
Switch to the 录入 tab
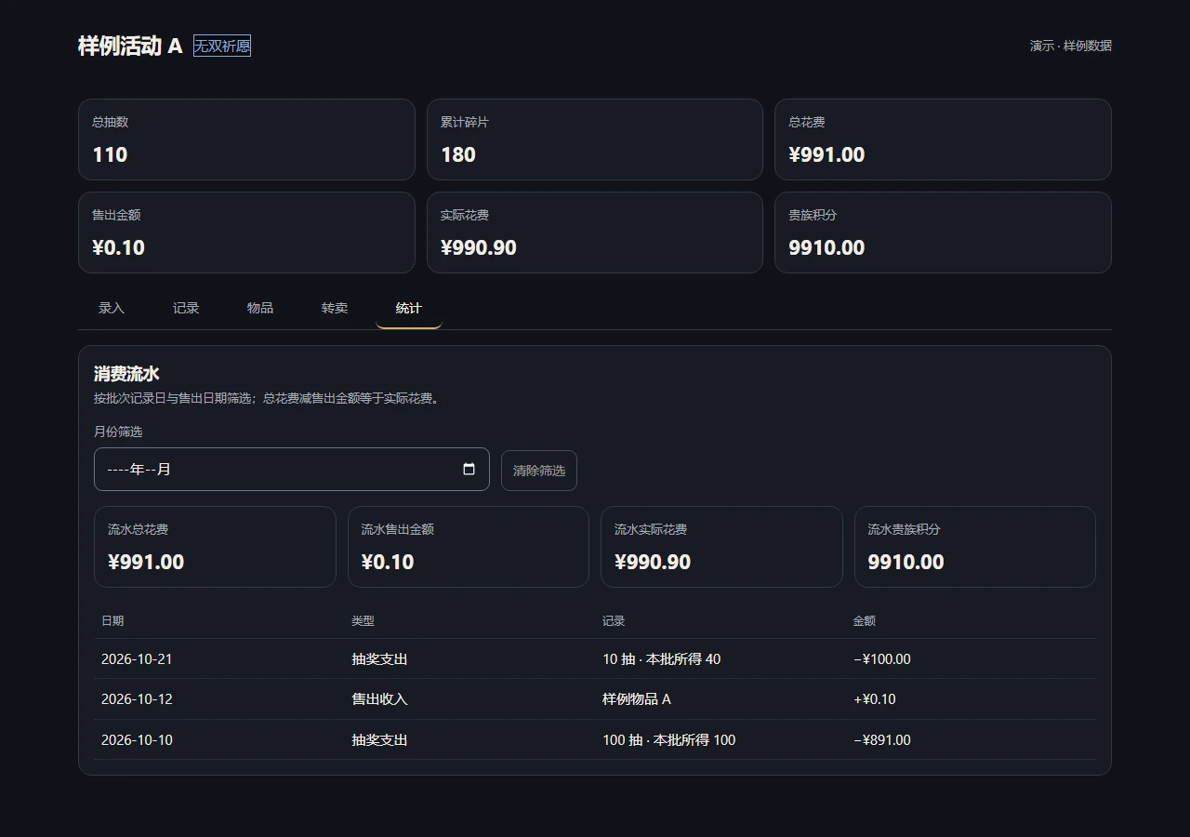coord(112,308)
